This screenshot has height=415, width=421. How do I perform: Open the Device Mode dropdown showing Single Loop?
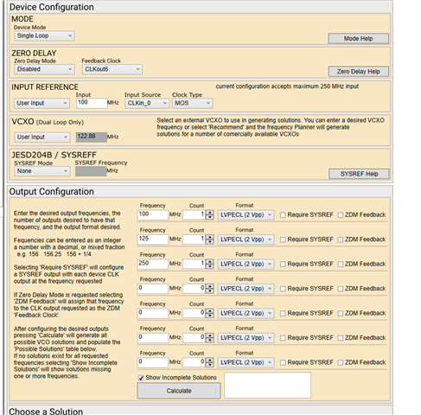point(44,36)
